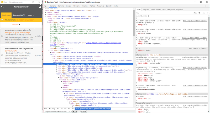Open the utag.js script src link
Image resolution: width=210 pixels, height=113 pixels.
[103, 43]
